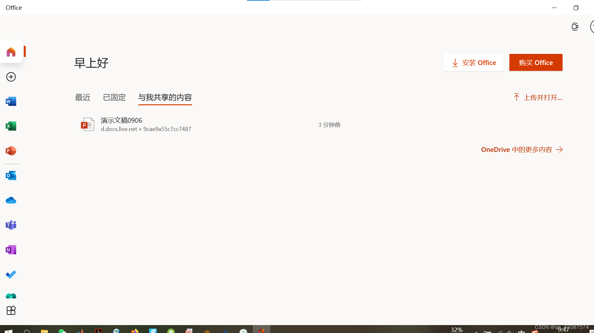Click the Office title text
This screenshot has height=333, width=594.
[14, 8]
